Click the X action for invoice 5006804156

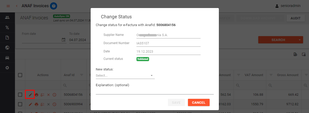[x=48, y=95]
